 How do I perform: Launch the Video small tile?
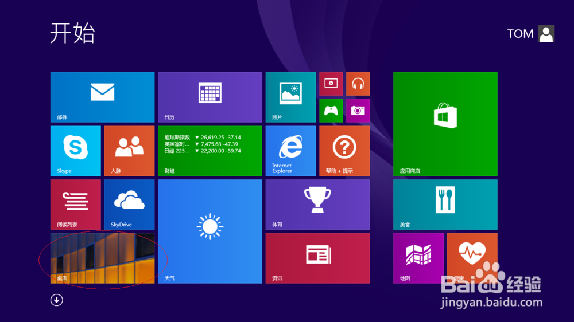(x=331, y=84)
